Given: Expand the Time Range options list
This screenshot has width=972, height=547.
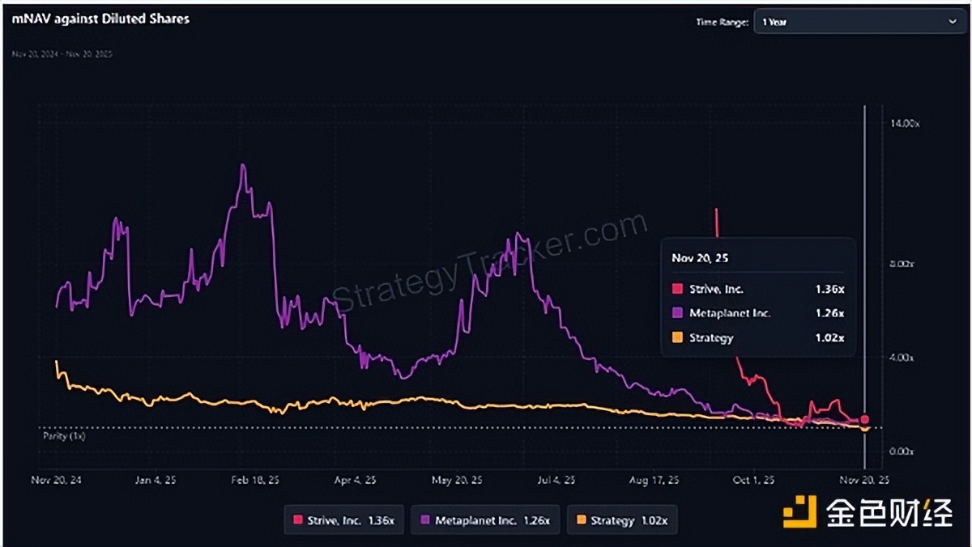Looking at the screenshot, I should coord(859,22).
